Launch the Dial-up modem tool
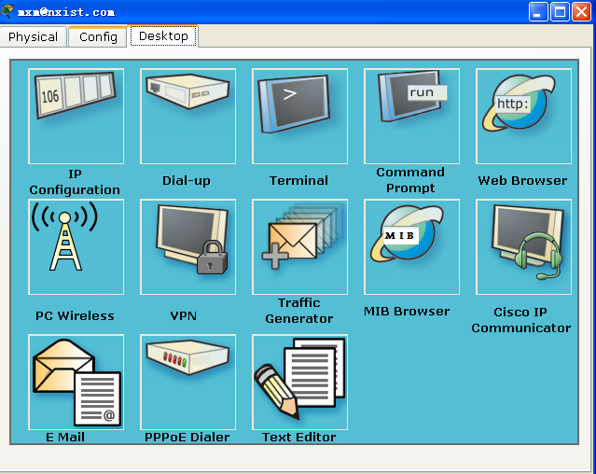The image size is (596, 474). (187, 117)
